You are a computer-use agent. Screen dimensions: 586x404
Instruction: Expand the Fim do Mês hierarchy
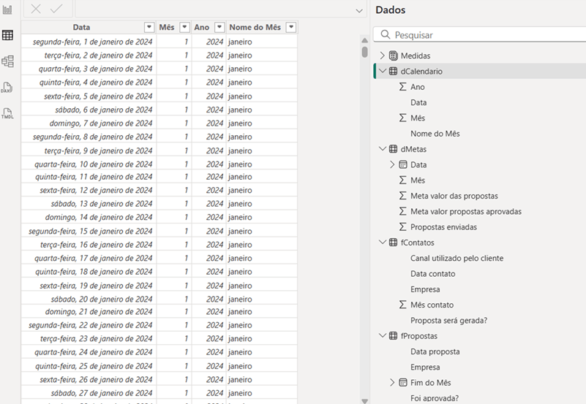tap(392, 383)
